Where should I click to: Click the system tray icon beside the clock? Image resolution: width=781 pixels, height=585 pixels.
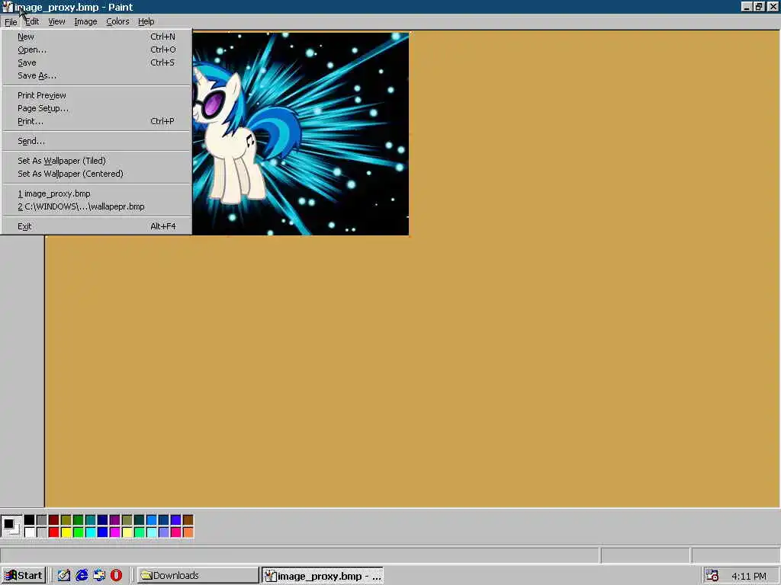[x=712, y=576]
